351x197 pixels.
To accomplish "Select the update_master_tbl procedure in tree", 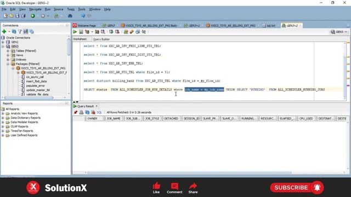I will tap(38, 90).
